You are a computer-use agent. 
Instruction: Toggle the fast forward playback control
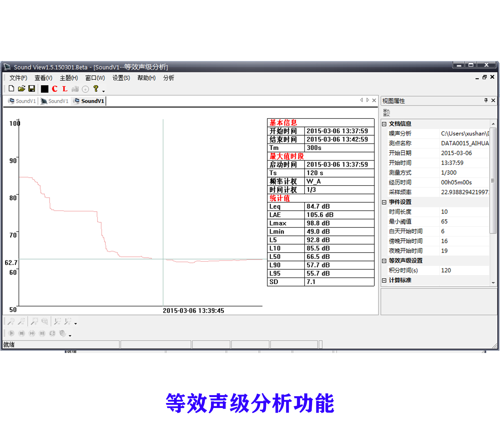[x=32, y=333]
